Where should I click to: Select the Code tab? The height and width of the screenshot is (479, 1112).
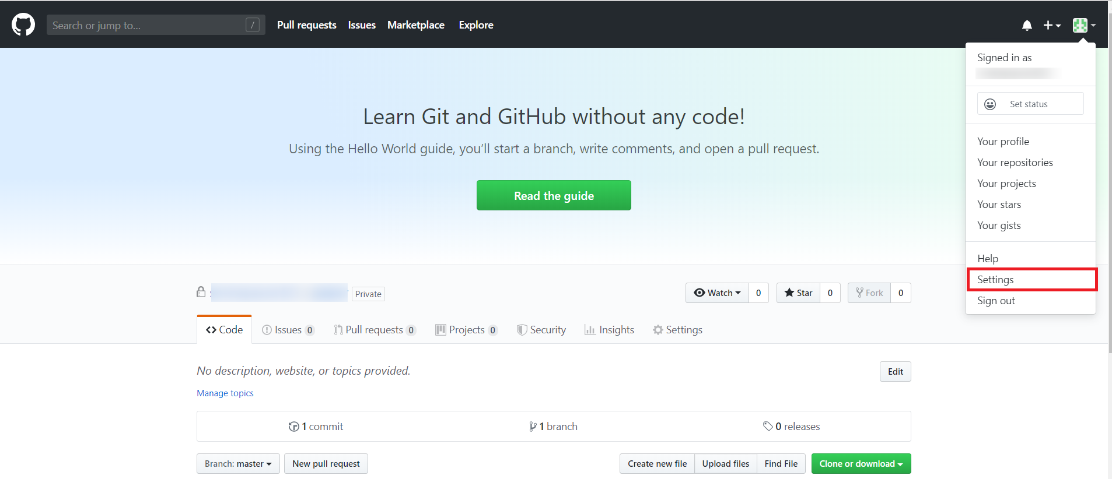point(225,330)
